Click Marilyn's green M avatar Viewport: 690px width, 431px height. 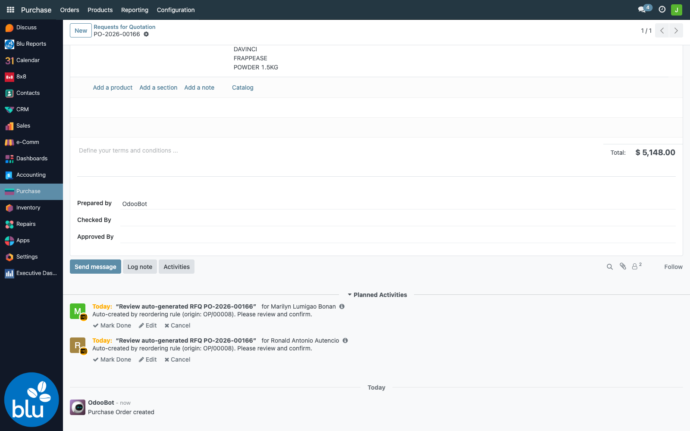(78, 311)
